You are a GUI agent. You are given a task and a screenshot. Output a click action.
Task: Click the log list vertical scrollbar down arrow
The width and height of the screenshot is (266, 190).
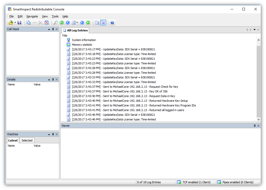coord(258,119)
